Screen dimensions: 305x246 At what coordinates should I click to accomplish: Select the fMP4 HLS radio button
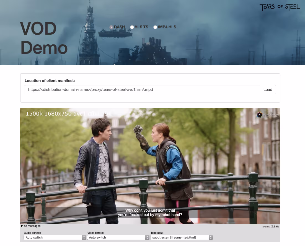(155, 27)
